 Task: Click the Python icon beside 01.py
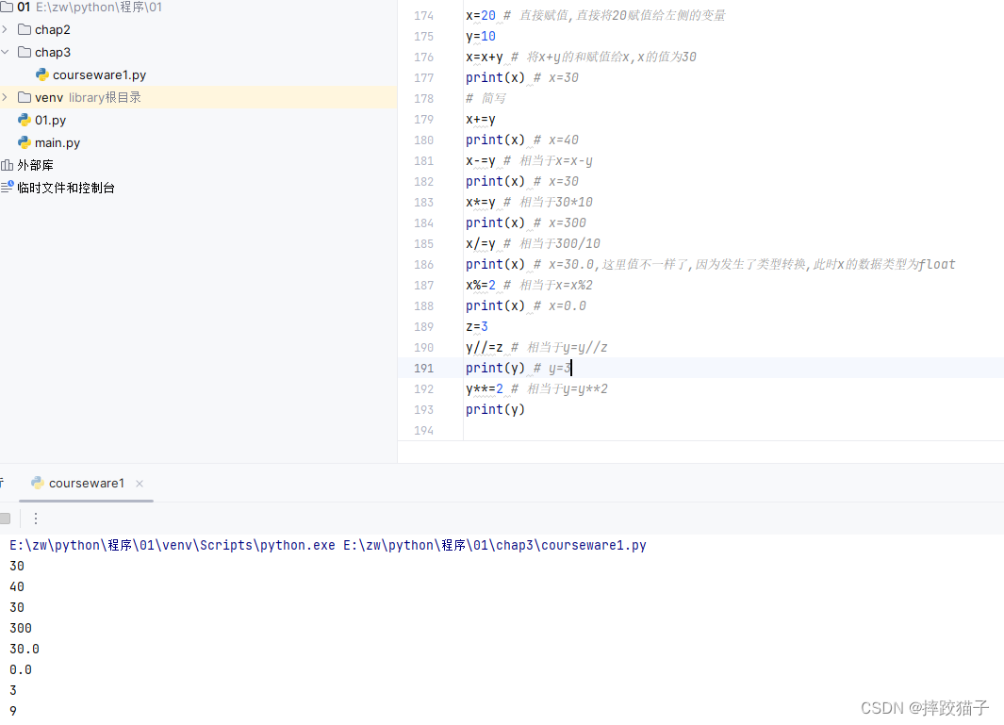[25, 120]
